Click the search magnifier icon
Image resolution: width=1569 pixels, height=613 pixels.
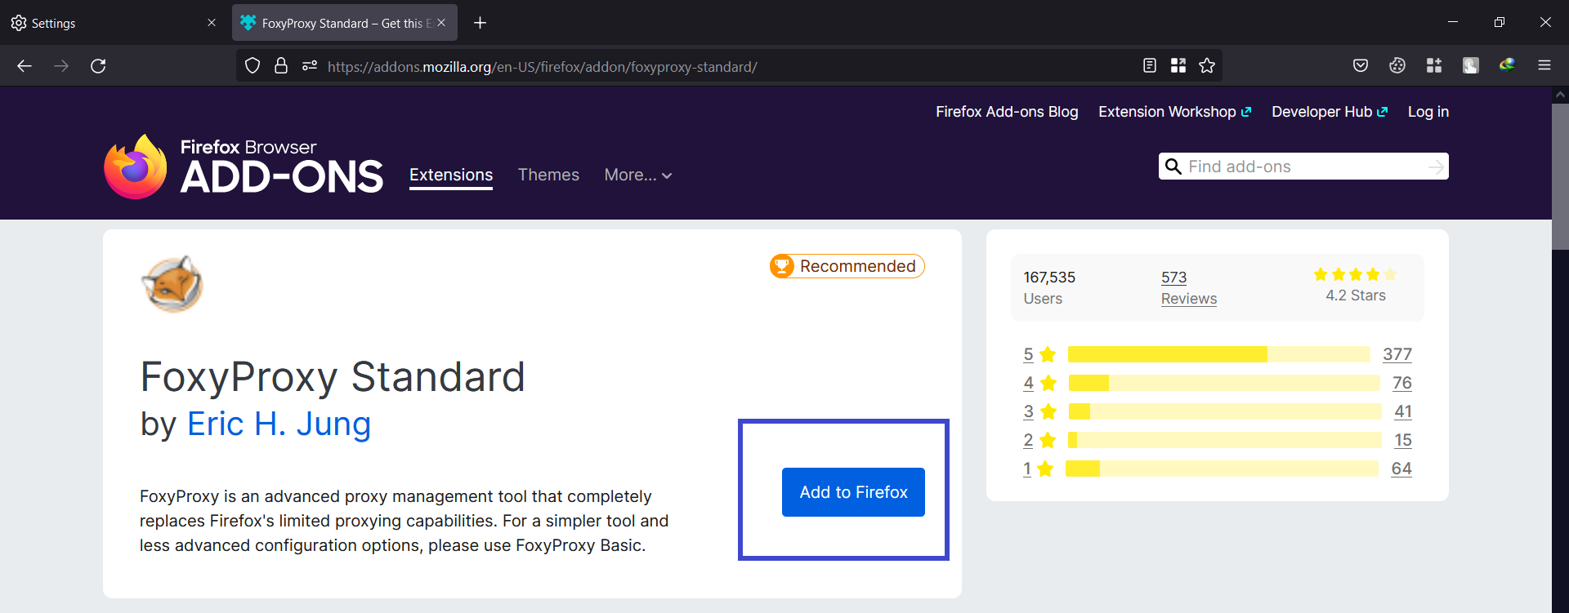point(1173,167)
